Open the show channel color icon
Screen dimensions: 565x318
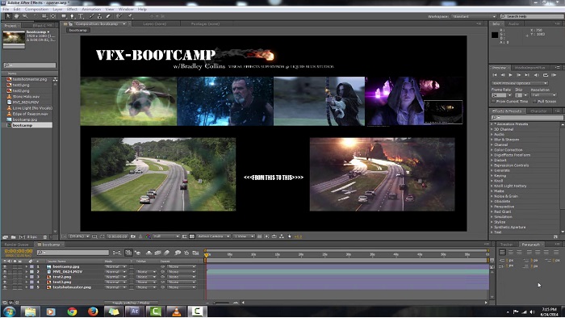click(148, 236)
